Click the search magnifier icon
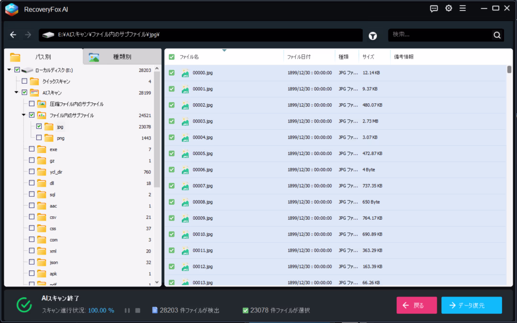Viewport: 517px width, 323px height. (x=497, y=35)
